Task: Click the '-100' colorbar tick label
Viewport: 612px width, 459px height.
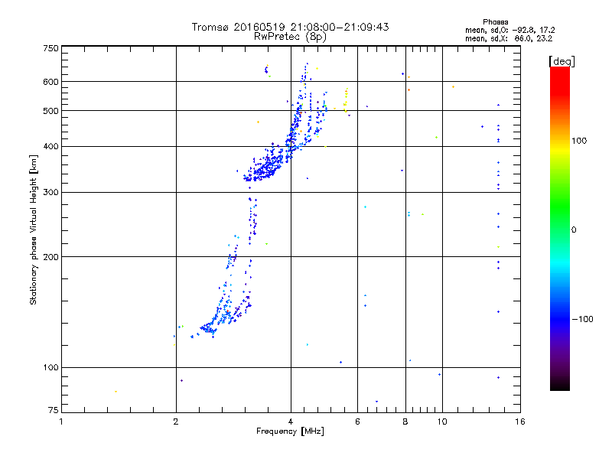Action: tap(582, 319)
